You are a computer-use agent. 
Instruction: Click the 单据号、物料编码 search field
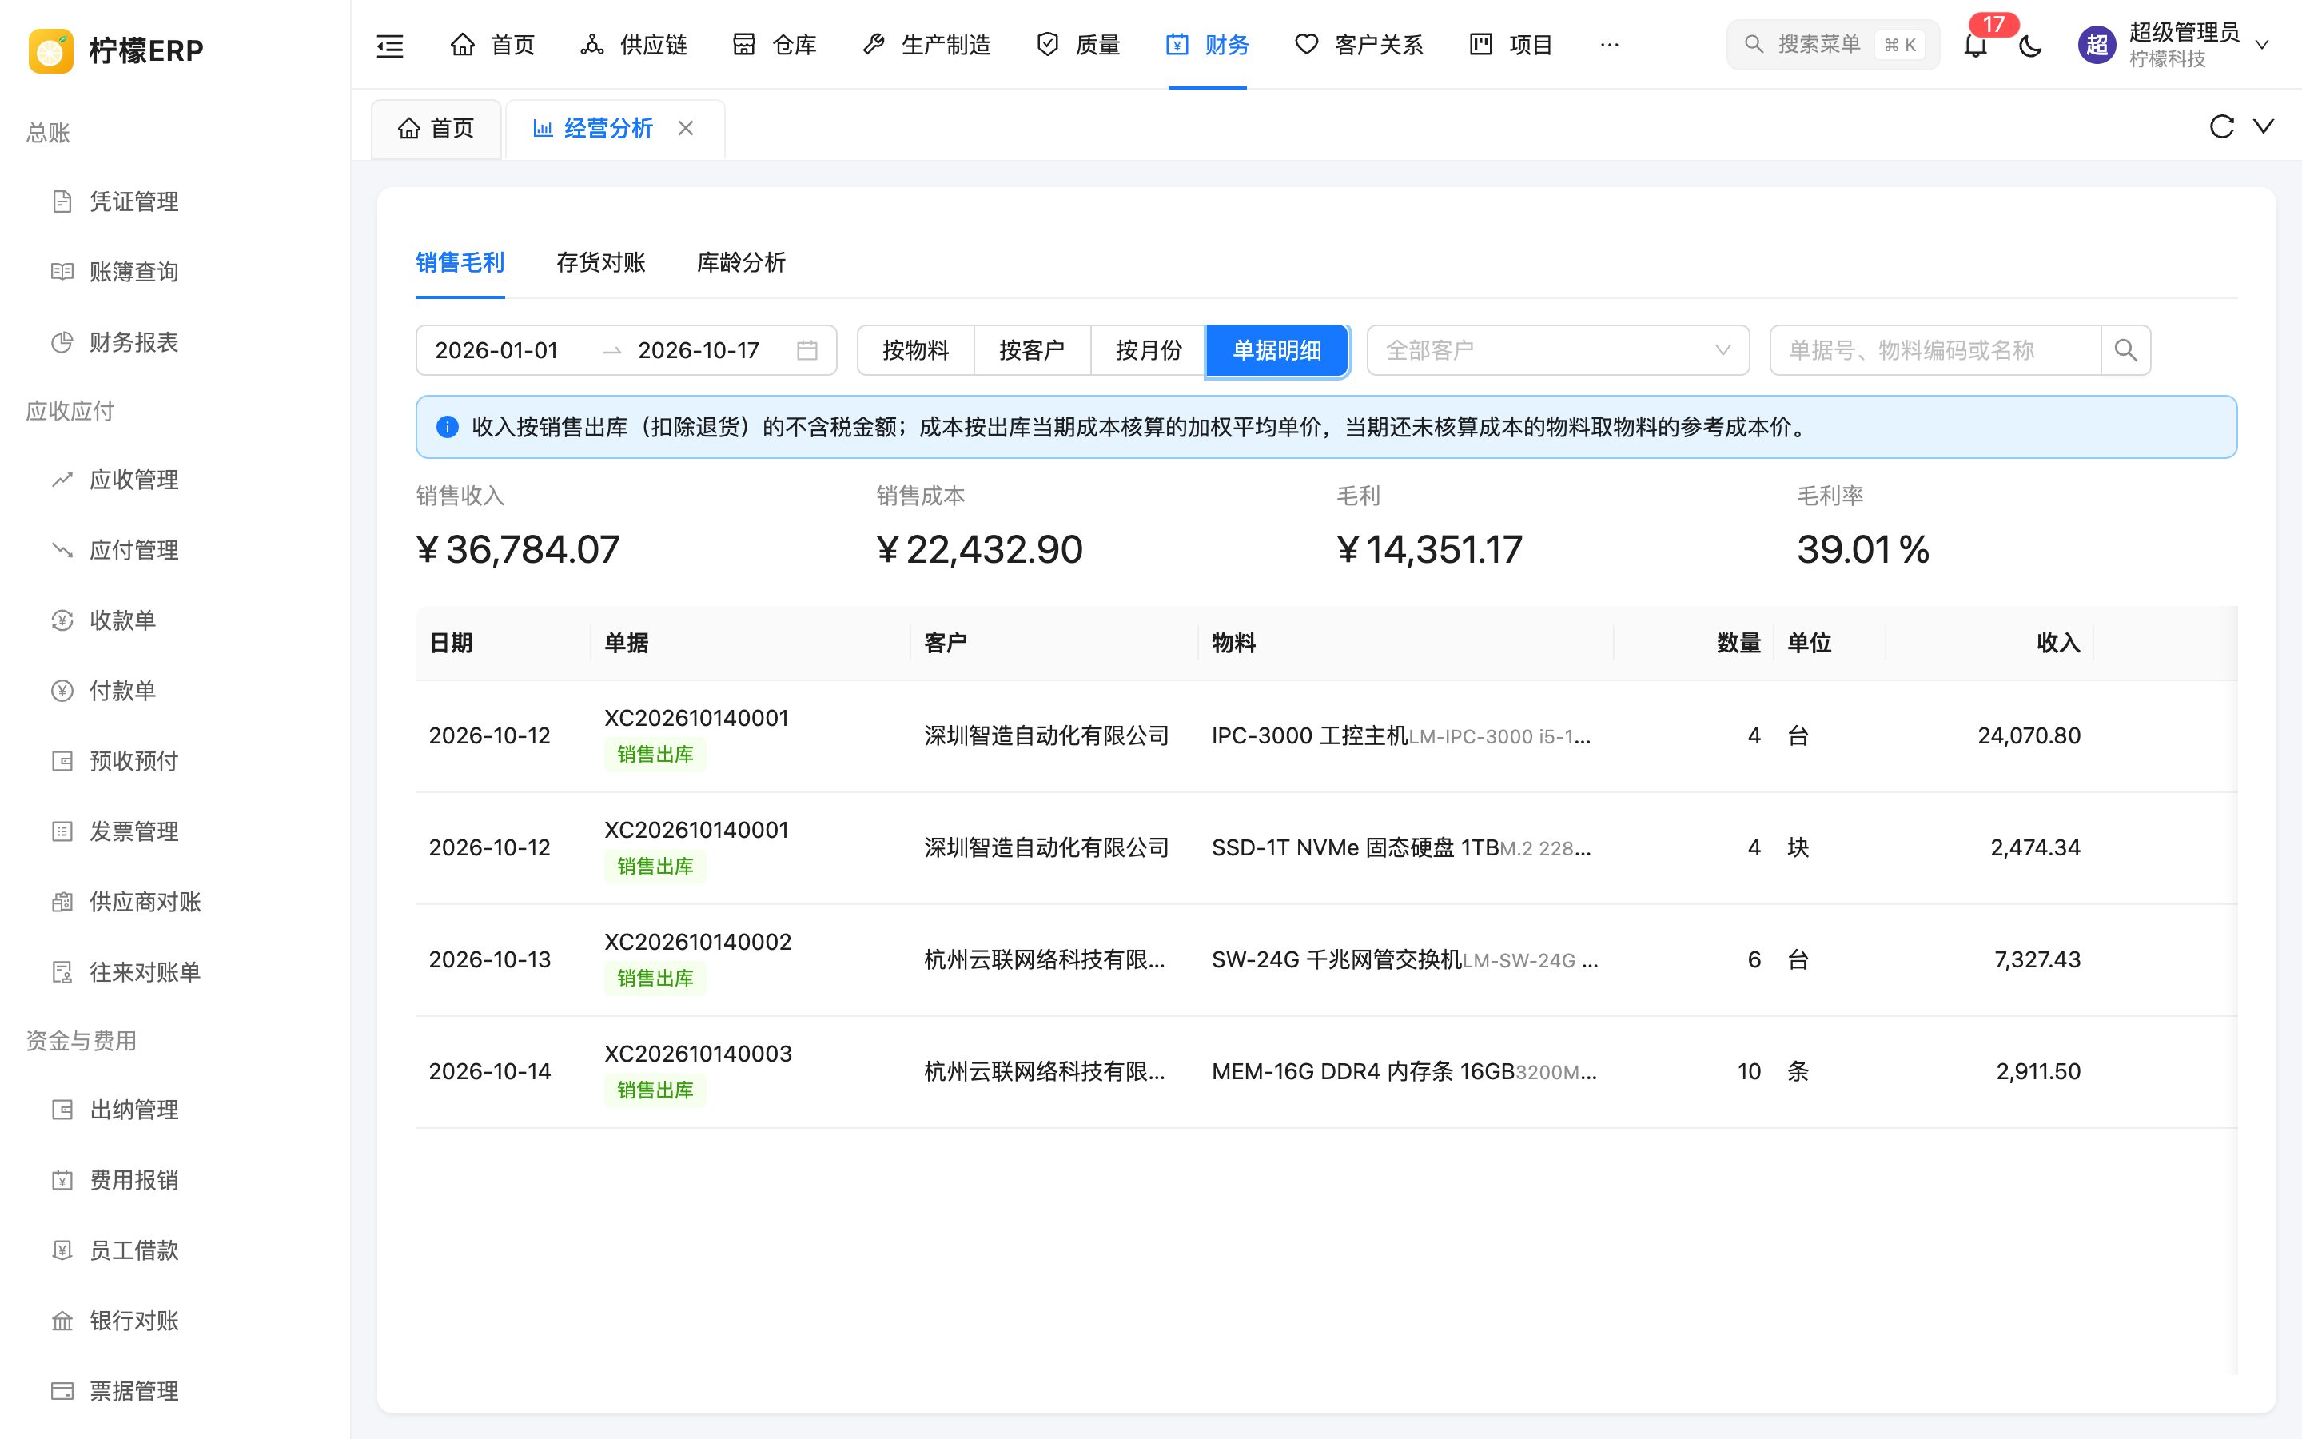tap(1936, 350)
